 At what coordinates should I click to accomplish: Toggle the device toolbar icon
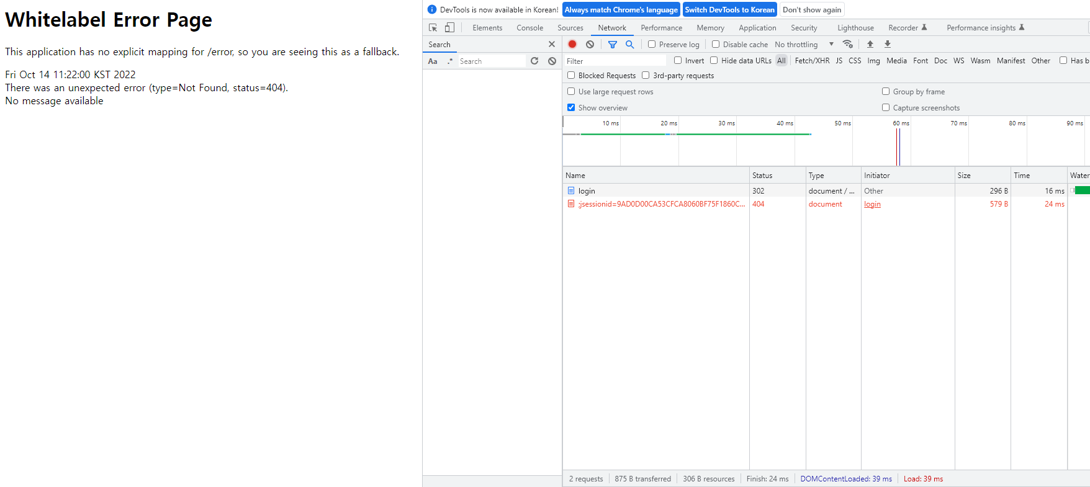[x=449, y=28]
